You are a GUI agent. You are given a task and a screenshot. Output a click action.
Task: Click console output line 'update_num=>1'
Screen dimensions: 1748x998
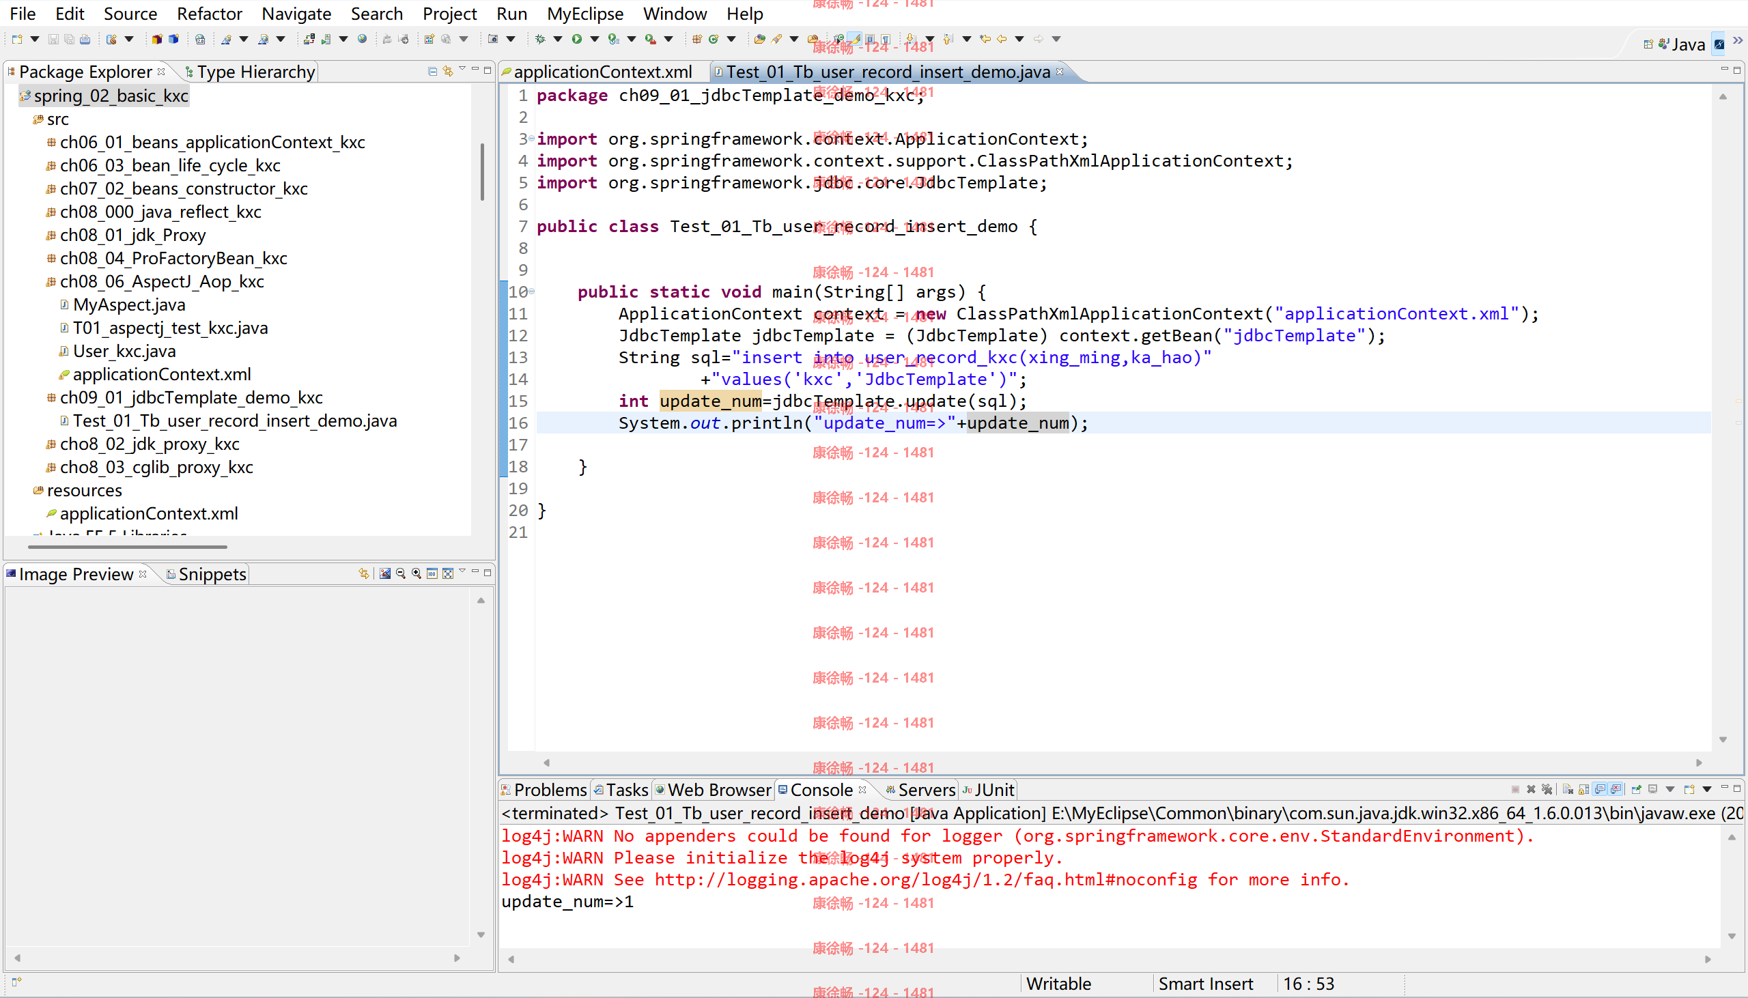click(567, 901)
